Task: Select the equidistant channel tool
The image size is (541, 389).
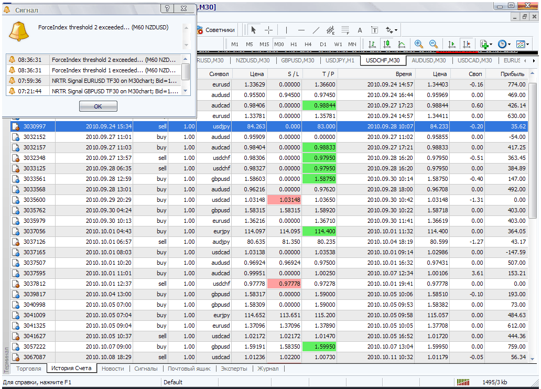Action: [331, 30]
